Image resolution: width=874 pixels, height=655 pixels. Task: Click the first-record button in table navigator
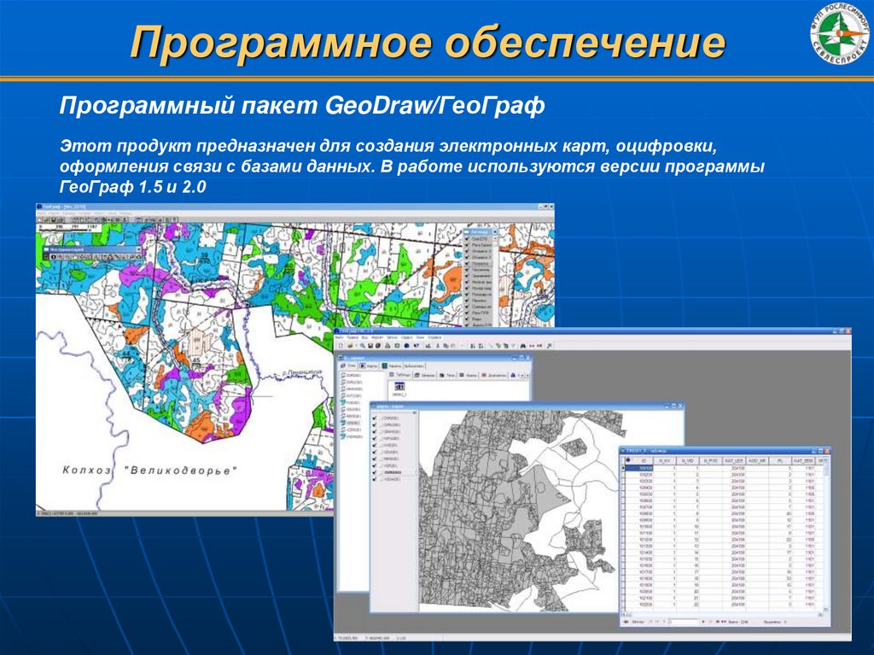tap(650, 622)
